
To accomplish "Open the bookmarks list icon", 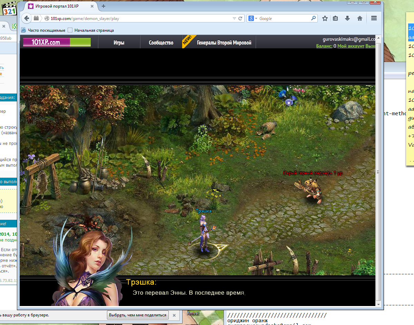I will click(x=335, y=19).
